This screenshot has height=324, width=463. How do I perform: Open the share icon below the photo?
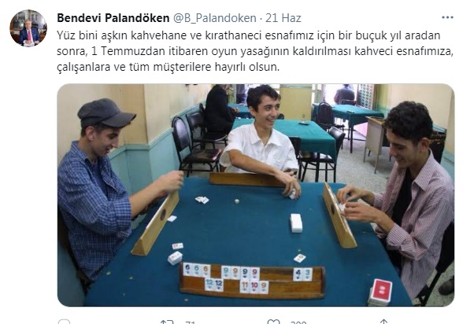click(383, 322)
